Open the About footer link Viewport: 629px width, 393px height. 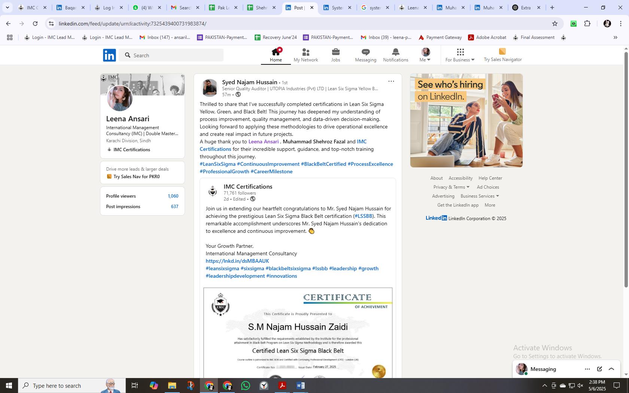437,178
